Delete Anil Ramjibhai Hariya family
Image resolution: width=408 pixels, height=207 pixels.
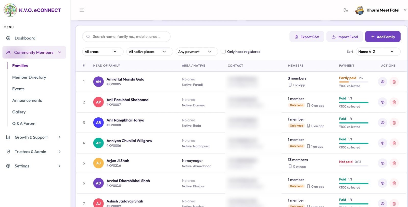click(394, 123)
